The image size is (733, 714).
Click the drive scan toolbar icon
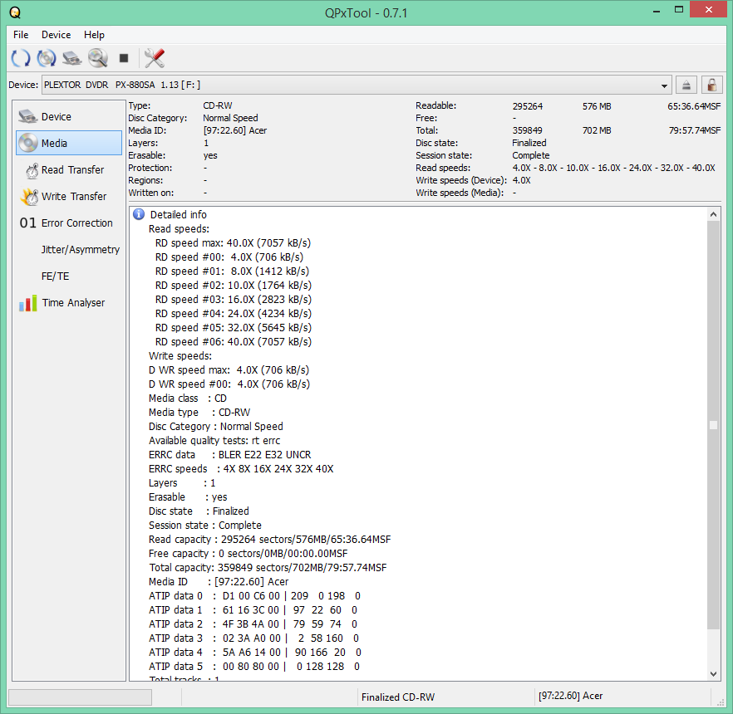click(72, 58)
